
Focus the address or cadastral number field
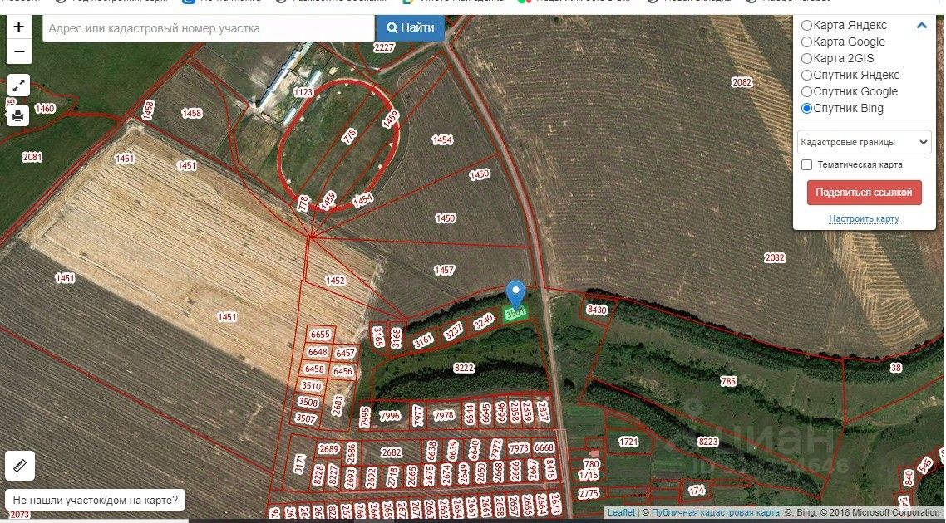209,28
